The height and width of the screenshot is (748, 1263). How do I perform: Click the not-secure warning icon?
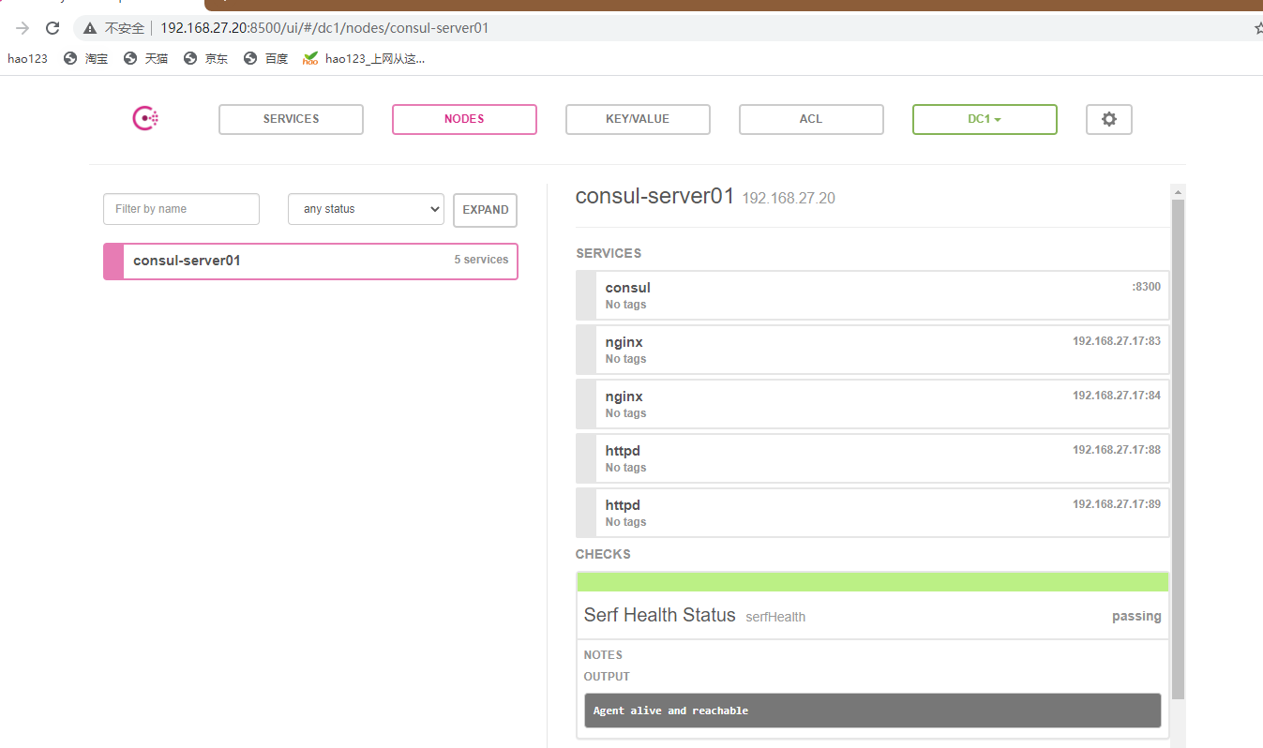tap(89, 28)
